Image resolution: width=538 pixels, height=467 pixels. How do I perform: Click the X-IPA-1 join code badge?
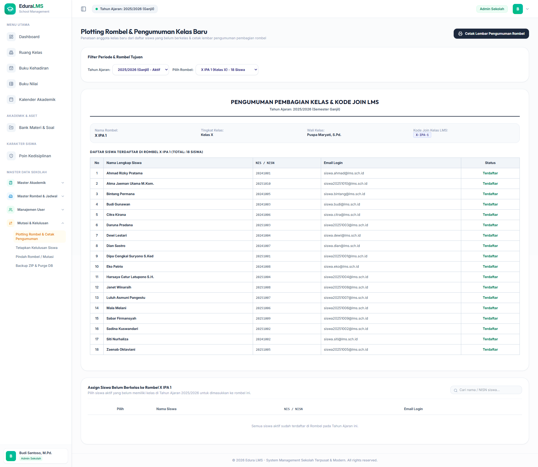tap(422, 135)
